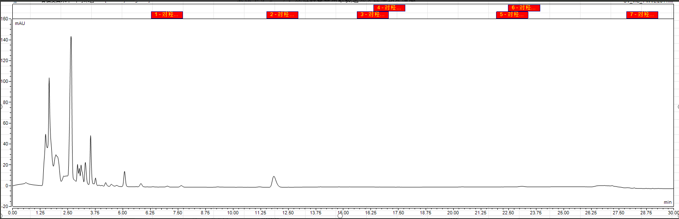Select the peak label "1 - 对羟..."
Screen dimensions: 679x219
tap(167, 15)
